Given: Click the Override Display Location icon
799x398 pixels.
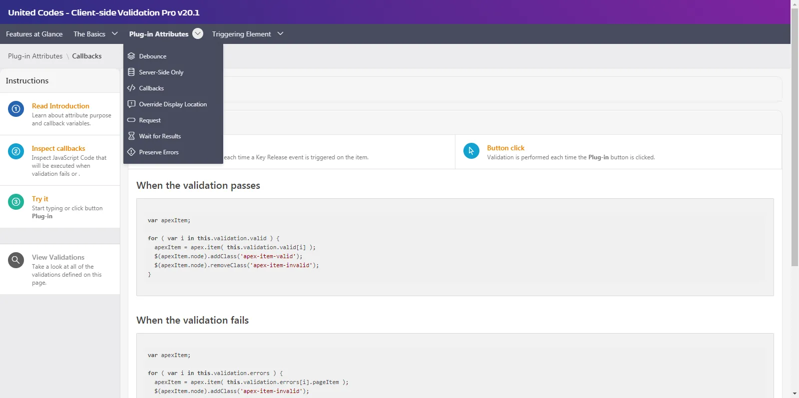Looking at the screenshot, I should (131, 104).
